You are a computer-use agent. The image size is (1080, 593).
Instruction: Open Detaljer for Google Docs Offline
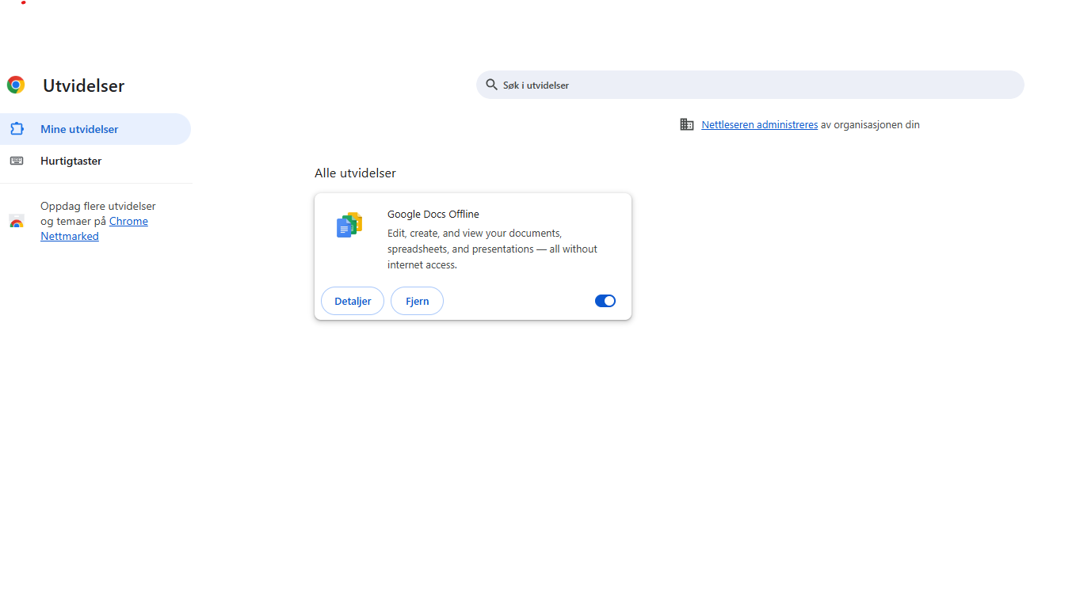point(353,301)
